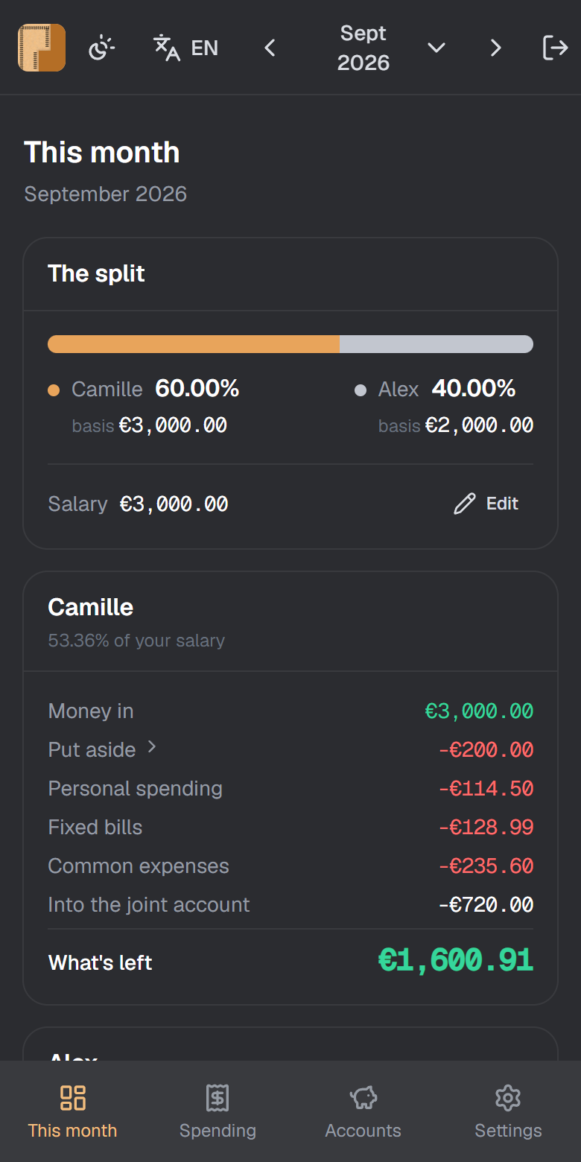Open the Accounts piggy bank tab
This screenshot has width=581, height=1162.
pyautogui.click(x=363, y=1112)
